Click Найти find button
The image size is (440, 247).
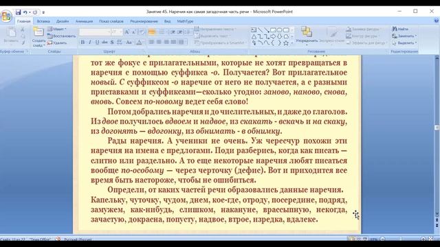pos(400,29)
